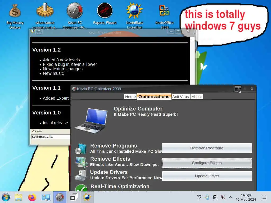Close the KevinBlast Launcher window
271x203 pixels.
tap(188, 31)
